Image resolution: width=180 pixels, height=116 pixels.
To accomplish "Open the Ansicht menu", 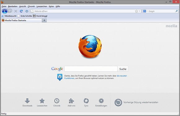I will 22,7.
